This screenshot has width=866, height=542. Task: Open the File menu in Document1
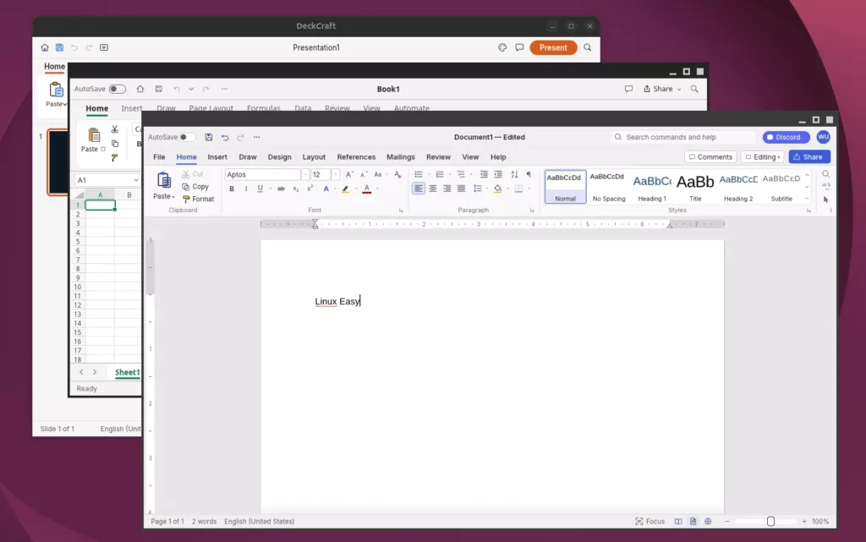click(159, 157)
